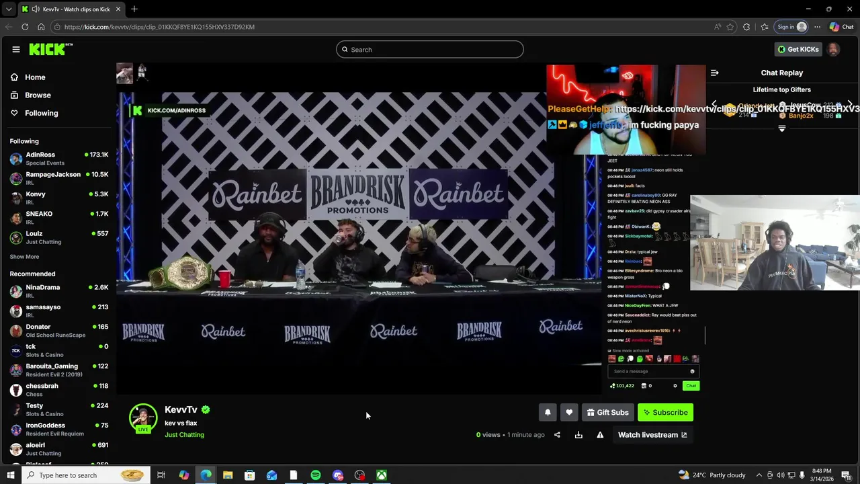
Task: Open the Kick hamburger sidebar menu
Action: point(15,49)
